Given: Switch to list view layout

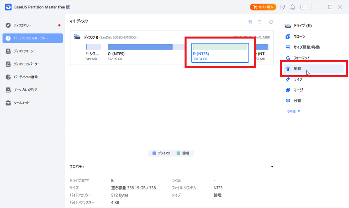Looking at the screenshot, I should click(x=260, y=22).
